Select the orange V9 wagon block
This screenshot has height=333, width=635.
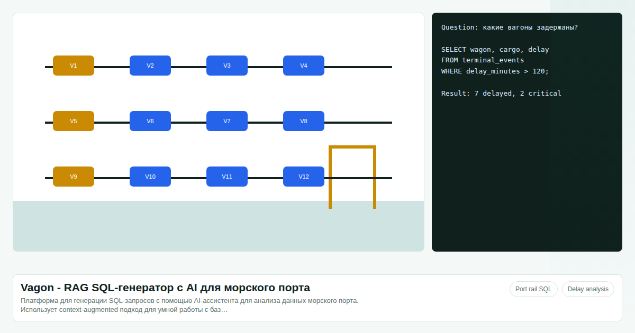click(74, 177)
